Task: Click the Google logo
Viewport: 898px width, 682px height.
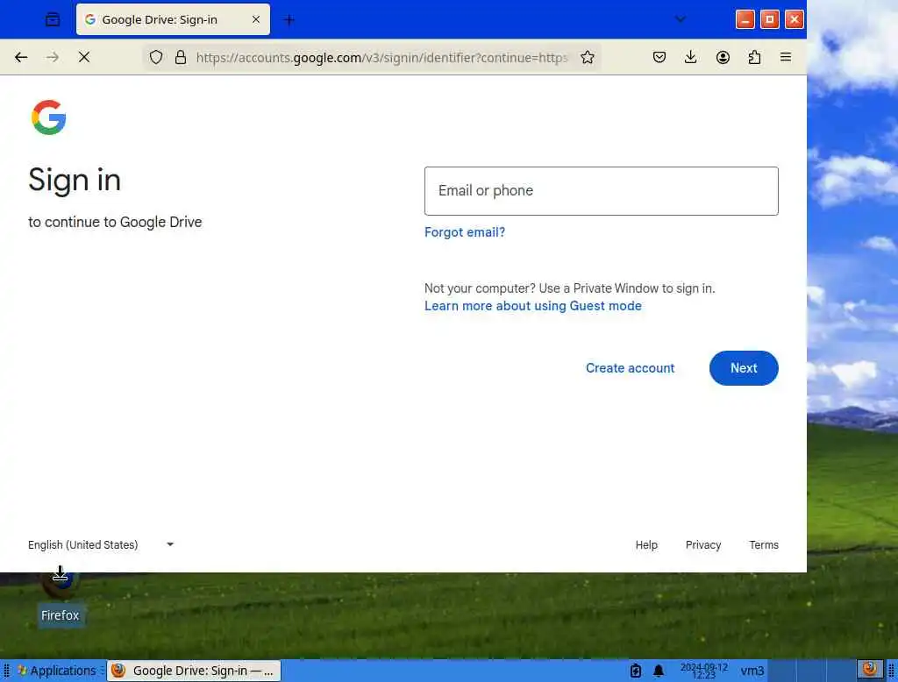Action: click(x=49, y=117)
